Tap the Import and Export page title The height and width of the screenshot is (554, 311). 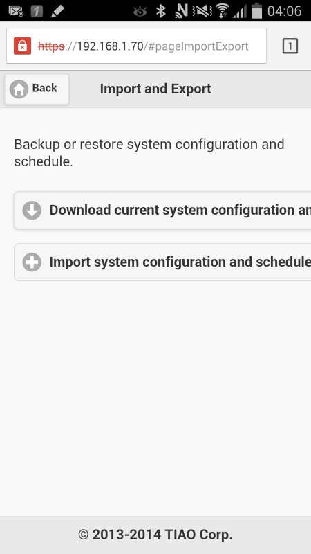pyautogui.click(x=155, y=89)
